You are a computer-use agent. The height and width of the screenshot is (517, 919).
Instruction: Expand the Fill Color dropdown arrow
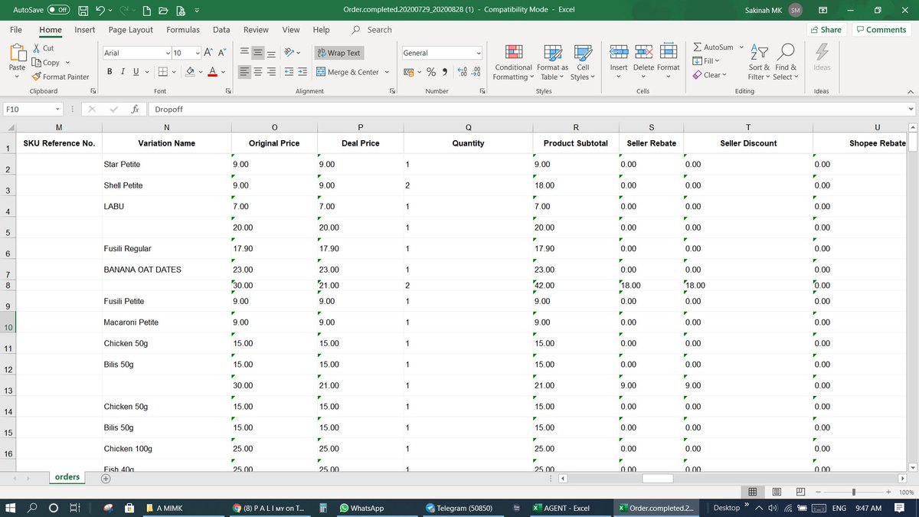coord(199,71)
